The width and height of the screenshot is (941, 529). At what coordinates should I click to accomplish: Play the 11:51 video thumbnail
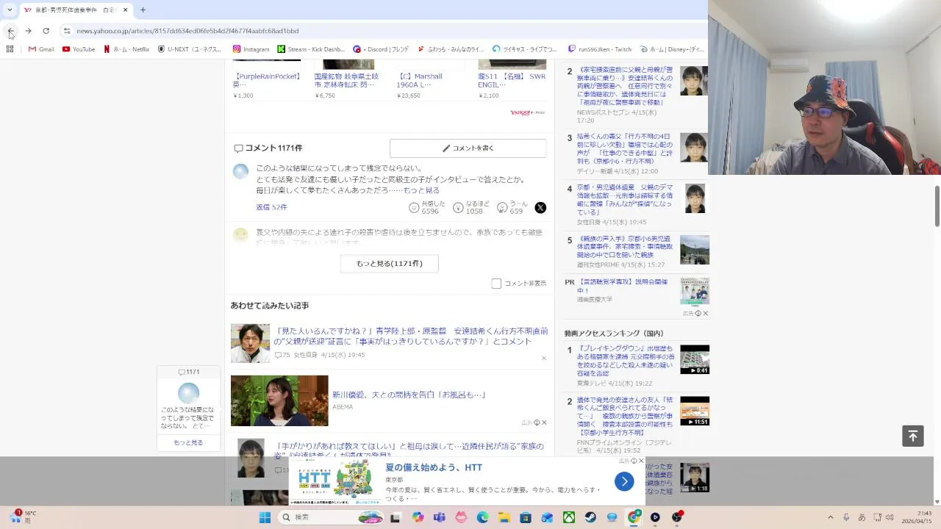point(695,411)
